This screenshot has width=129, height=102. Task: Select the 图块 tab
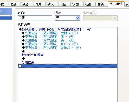click(x=102, y=4)
